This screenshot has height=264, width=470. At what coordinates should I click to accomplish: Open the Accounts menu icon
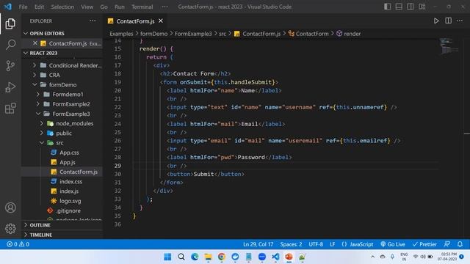click(x=10, y=208)
